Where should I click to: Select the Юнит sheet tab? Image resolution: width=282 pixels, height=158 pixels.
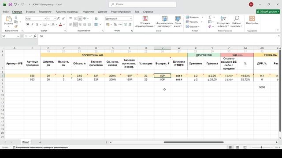(x=26, y=142)
